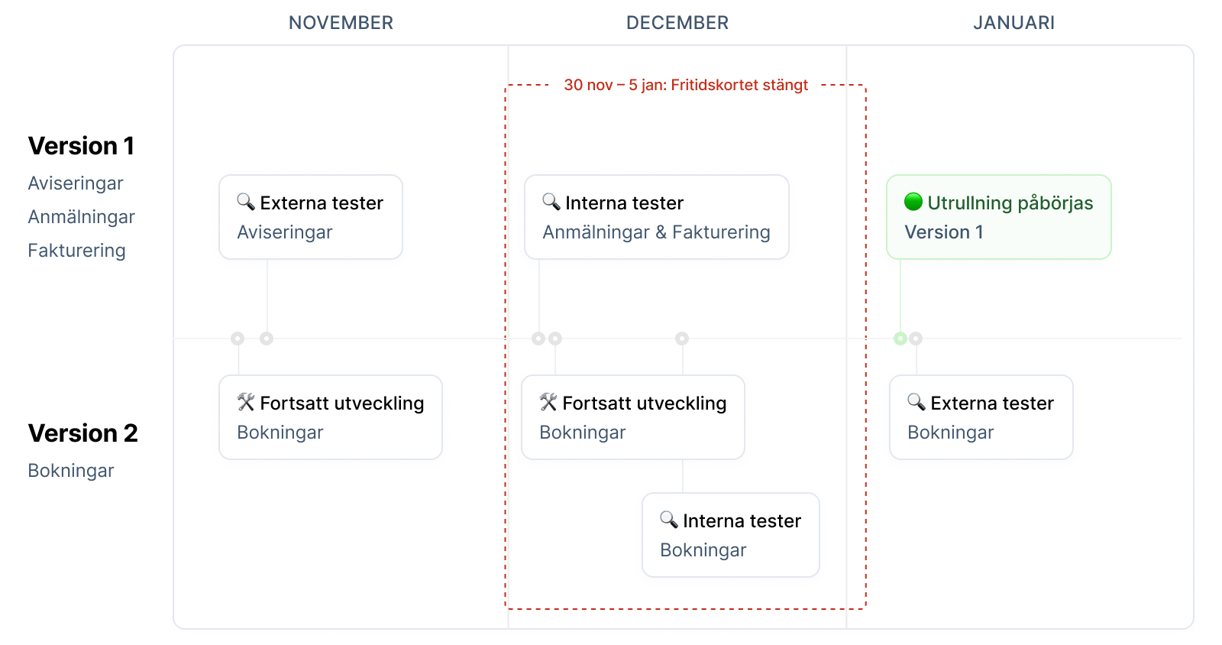Open the Interna tester Bokningar card
This screenshot has width=1222, height=645.
pos(730,535)
